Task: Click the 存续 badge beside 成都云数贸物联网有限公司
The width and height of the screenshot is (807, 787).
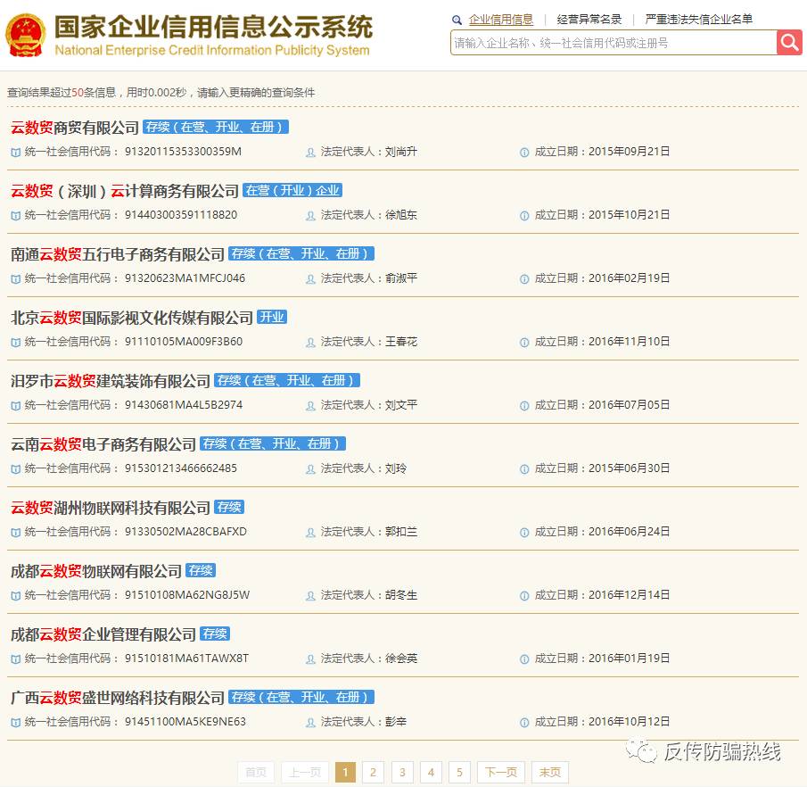Action: (201, 570)
